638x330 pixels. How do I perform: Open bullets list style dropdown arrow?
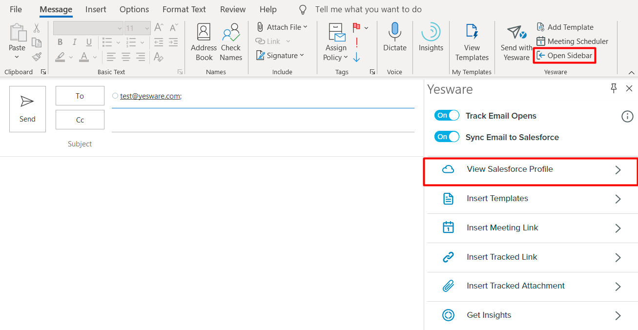(118, 42)
